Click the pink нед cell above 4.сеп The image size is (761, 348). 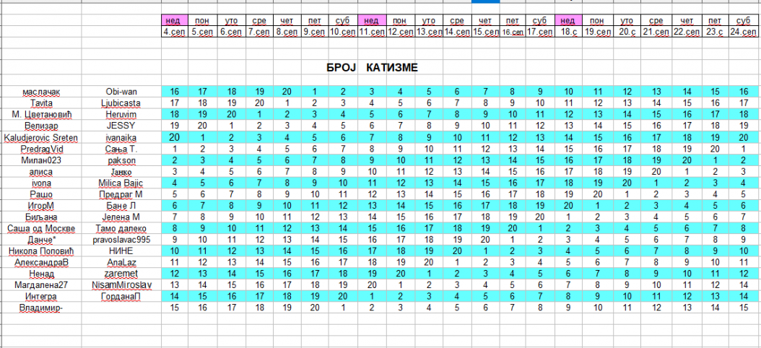pyautogui.click(x=175, y=21)
